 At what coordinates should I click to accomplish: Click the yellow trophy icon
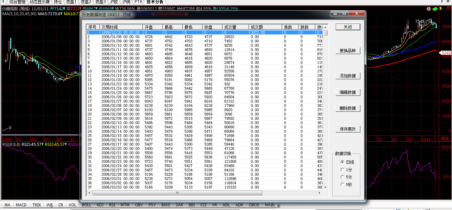pyautogui.click(x=441, y=9)
